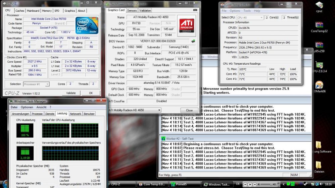Viewport: 335px width, 188px height.
Task: Click the GPU Clock 600 MHz field
Action: coord(134,89)
